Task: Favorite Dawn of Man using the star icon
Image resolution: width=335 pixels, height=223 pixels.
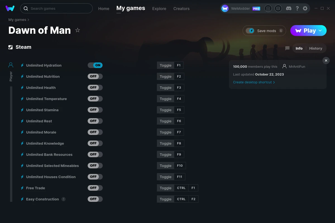Action: point(77,30)
